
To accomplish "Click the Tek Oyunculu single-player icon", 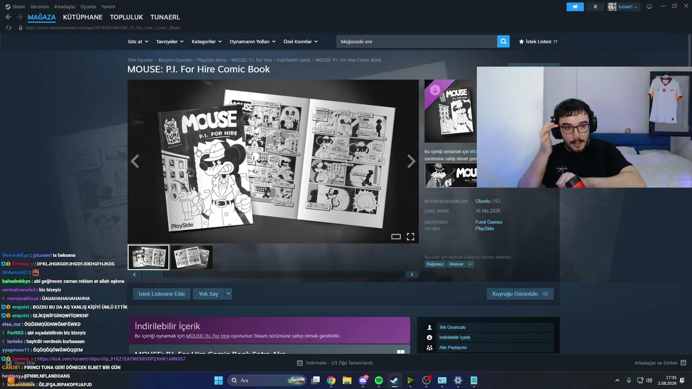I will [430, 327].
